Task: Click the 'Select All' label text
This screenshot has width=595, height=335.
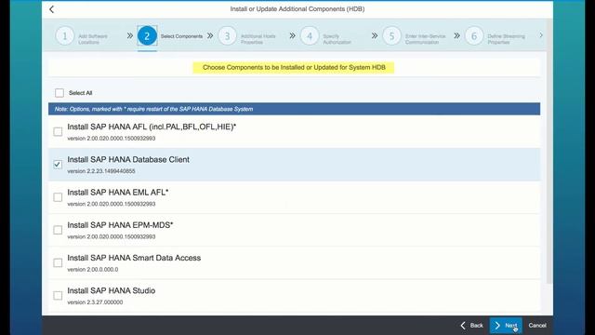Action: (81, 93)
